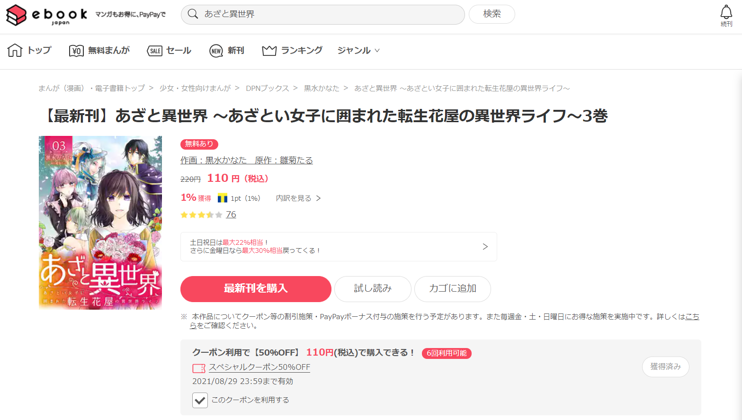The image size is (742, 420).
Task: Click the 検索 button
Action: [492, 14]
